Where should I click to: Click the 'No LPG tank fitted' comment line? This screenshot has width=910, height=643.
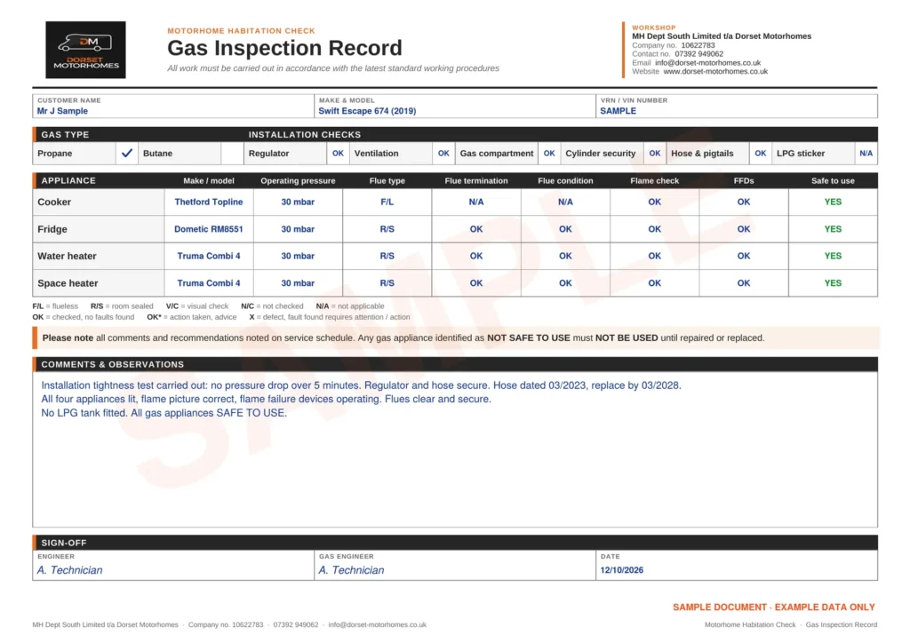tap(164, 413)
